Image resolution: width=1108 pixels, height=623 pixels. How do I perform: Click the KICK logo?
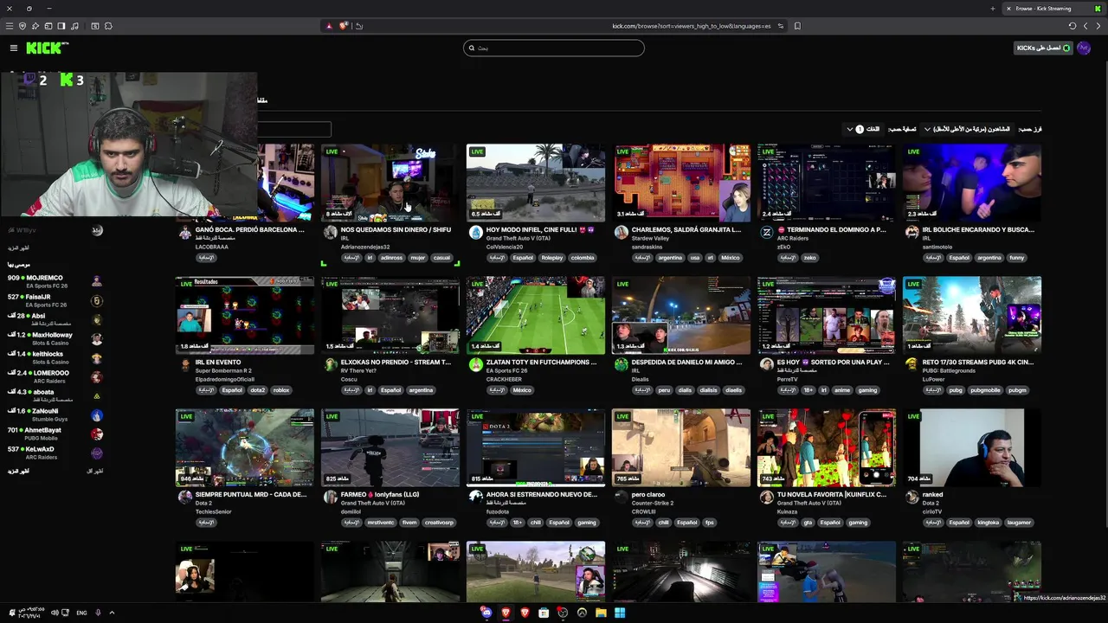click(47, 48)
